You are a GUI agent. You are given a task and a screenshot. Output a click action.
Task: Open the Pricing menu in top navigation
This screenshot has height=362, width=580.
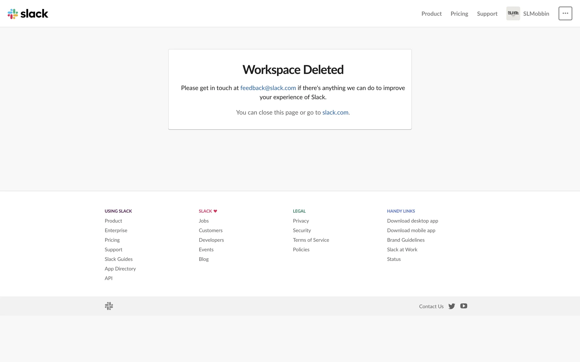(x=459, y=14)
